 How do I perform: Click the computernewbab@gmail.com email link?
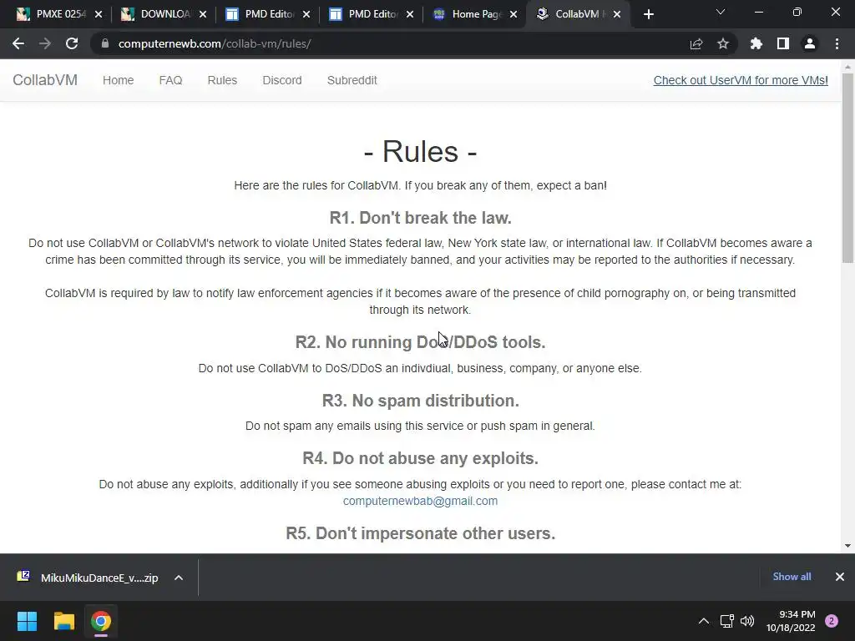(x=421, y=501)
